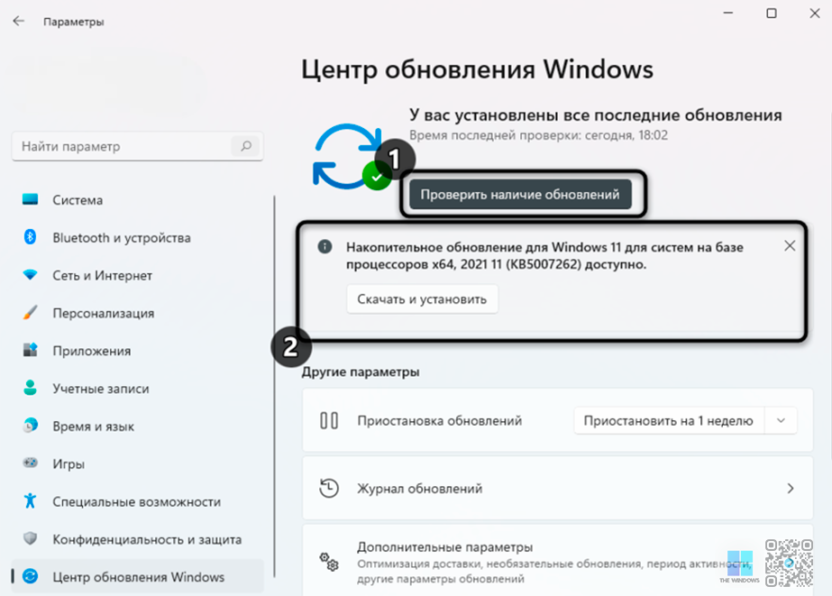Maximize the Параметры window
The width and height of the screenshot is (832, 596).
click(772, 13)
